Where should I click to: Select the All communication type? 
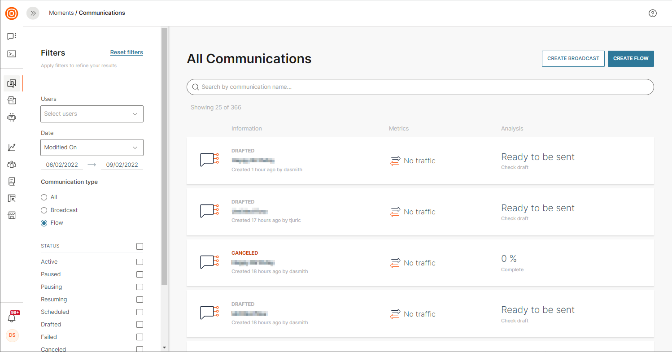click(x=44, y=197)
